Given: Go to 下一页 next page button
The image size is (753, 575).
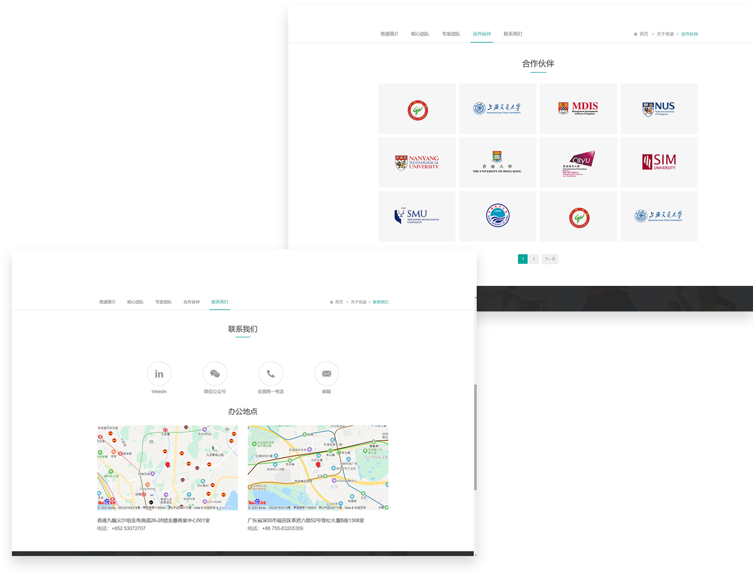Looking at the screenshot, I should point(550,259).
